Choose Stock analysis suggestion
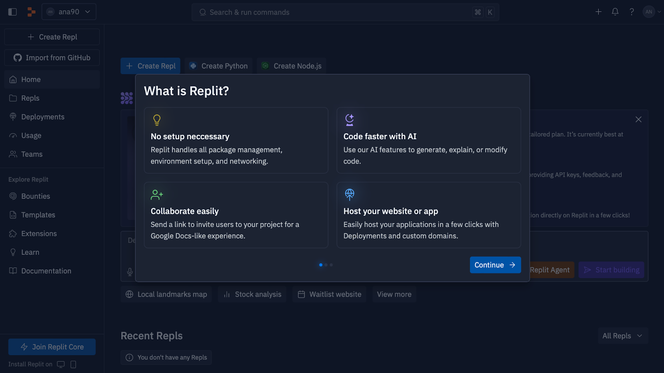 pyautogui.click(x=252, y=294)
